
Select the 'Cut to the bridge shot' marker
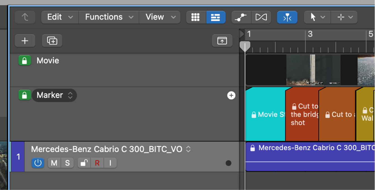point(302,114)
